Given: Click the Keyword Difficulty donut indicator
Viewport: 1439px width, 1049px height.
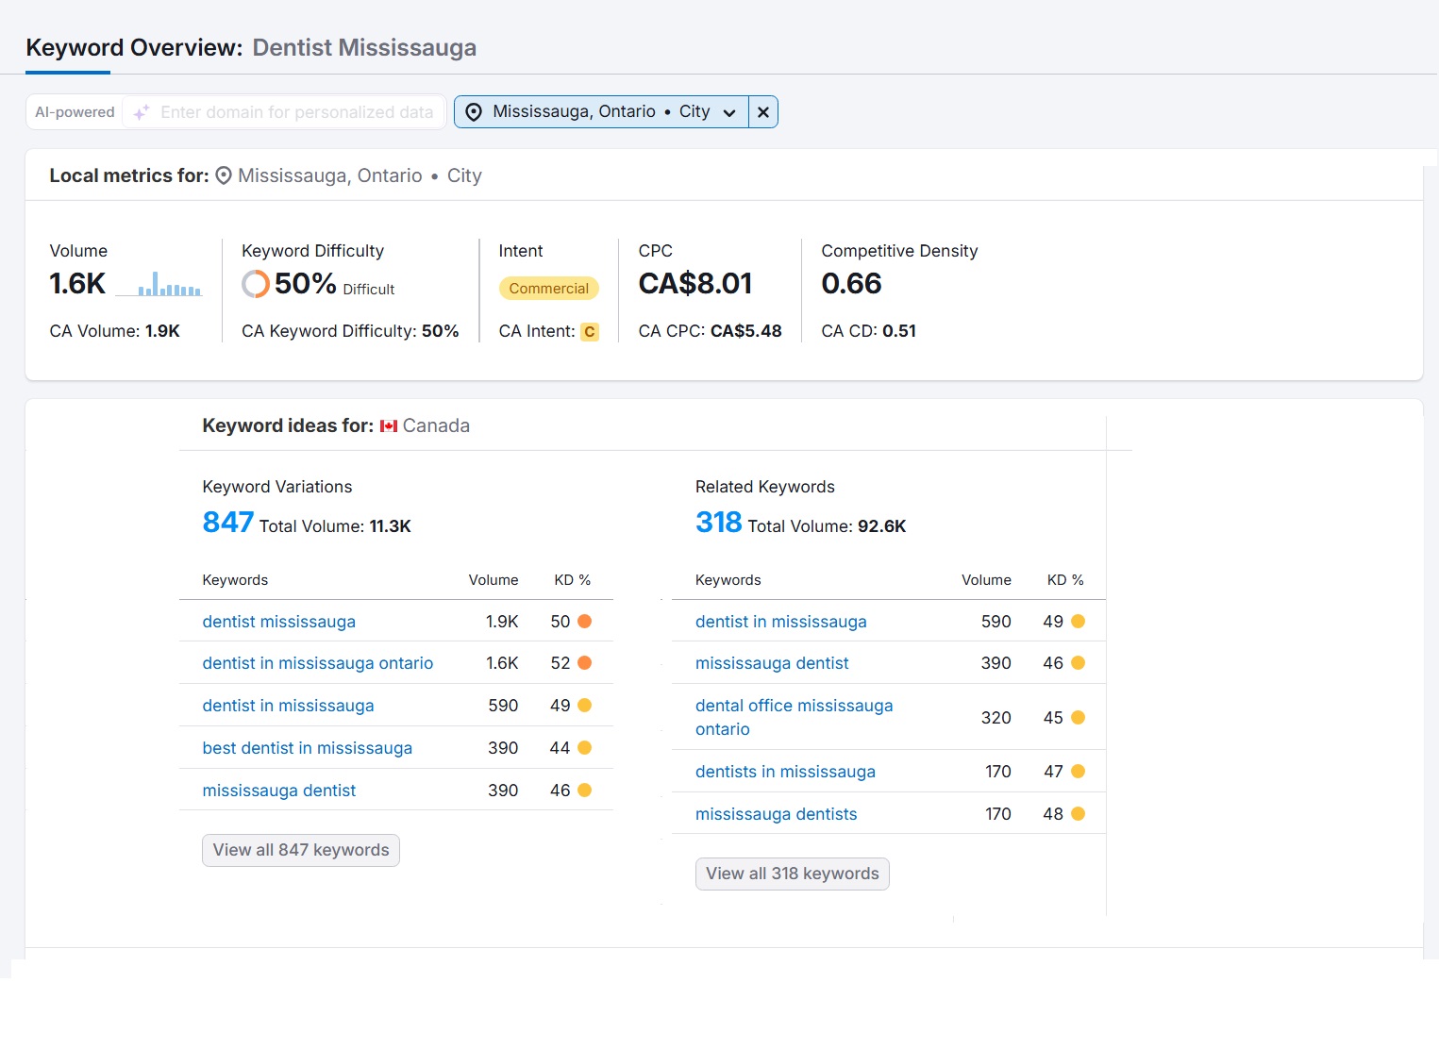Looking at the screenshot, I should tap(255, 284).
